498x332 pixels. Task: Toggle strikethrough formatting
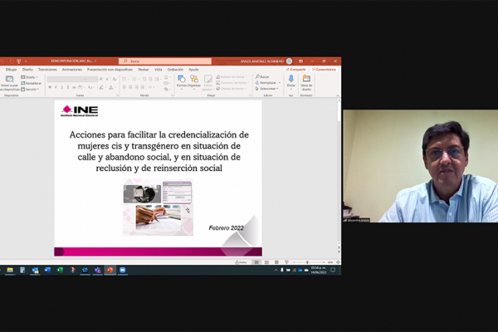pos(74,87)
